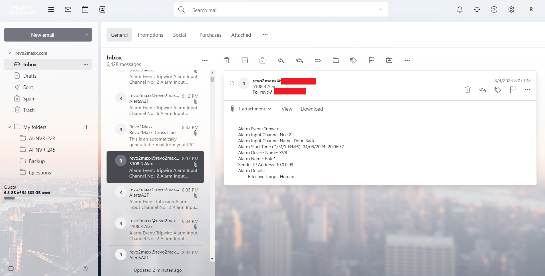Apply a tag using toolbar tag icon

354,60
